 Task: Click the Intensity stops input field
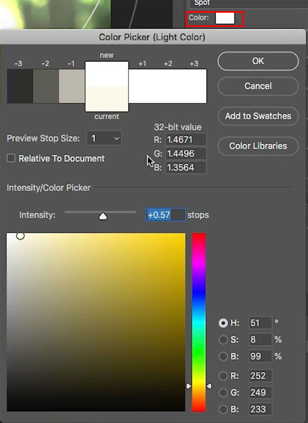166,215
